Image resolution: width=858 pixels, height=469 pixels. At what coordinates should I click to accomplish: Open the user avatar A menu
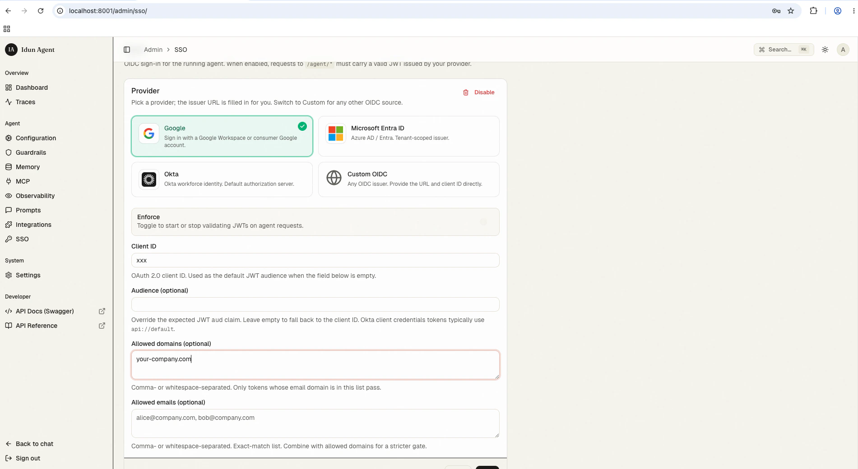tap(843, 50)
